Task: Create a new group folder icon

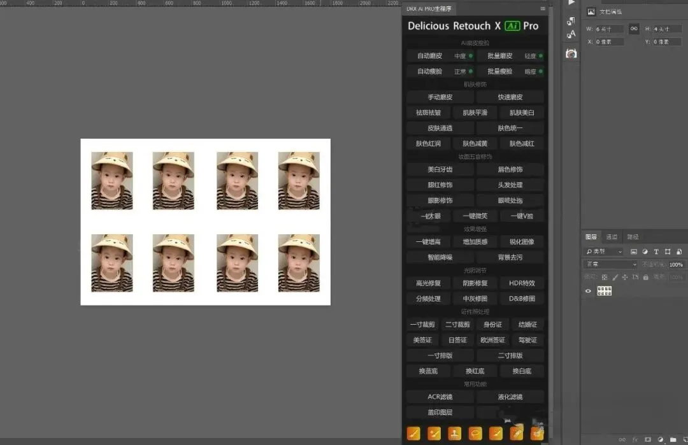Action: 673,439
